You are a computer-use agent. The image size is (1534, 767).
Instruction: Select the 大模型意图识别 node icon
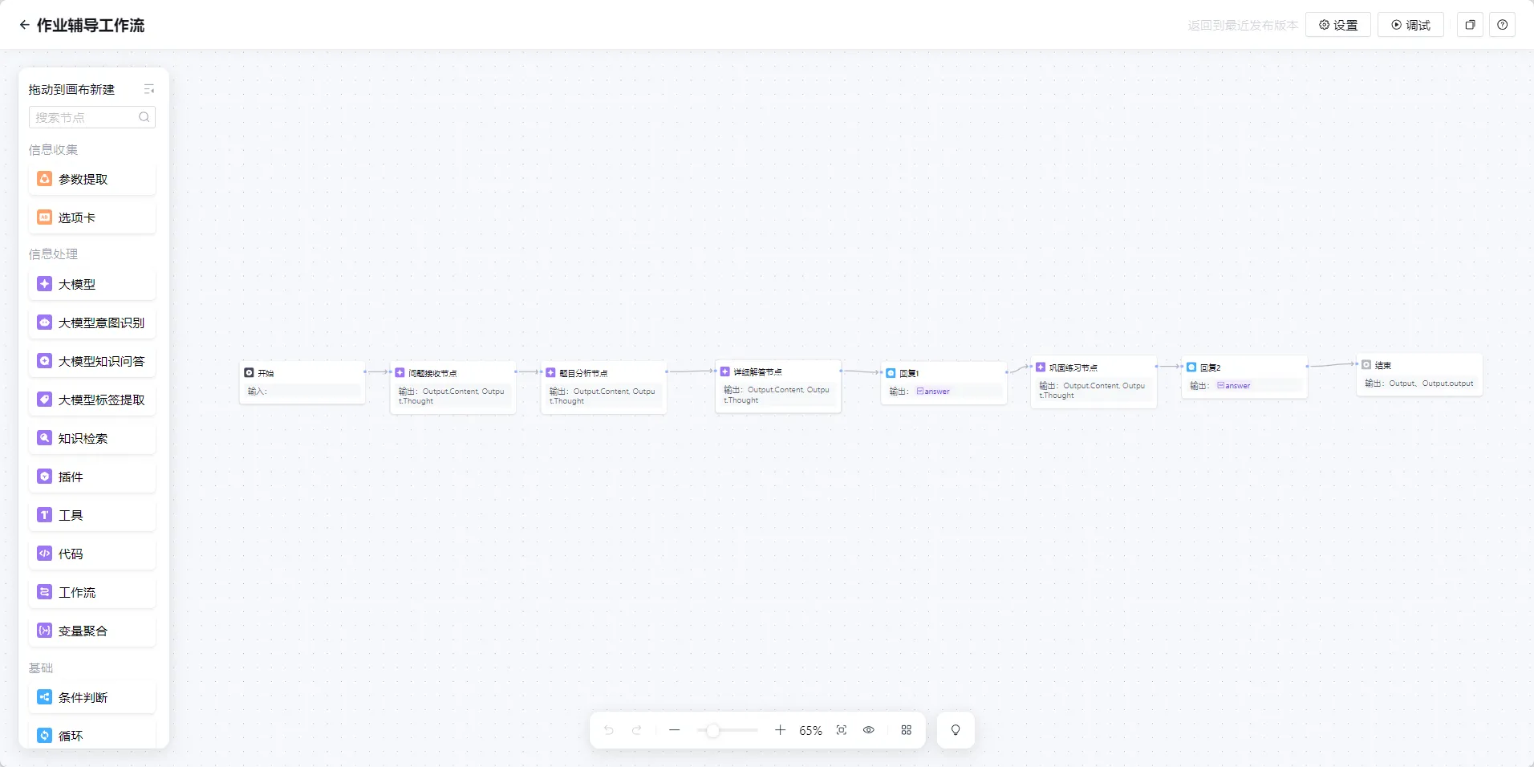pyautogui.click(x=45, y=323)
